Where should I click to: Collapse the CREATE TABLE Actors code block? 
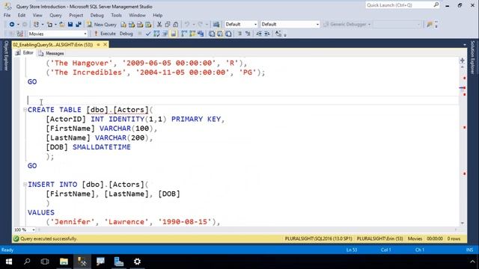(25, 110)
